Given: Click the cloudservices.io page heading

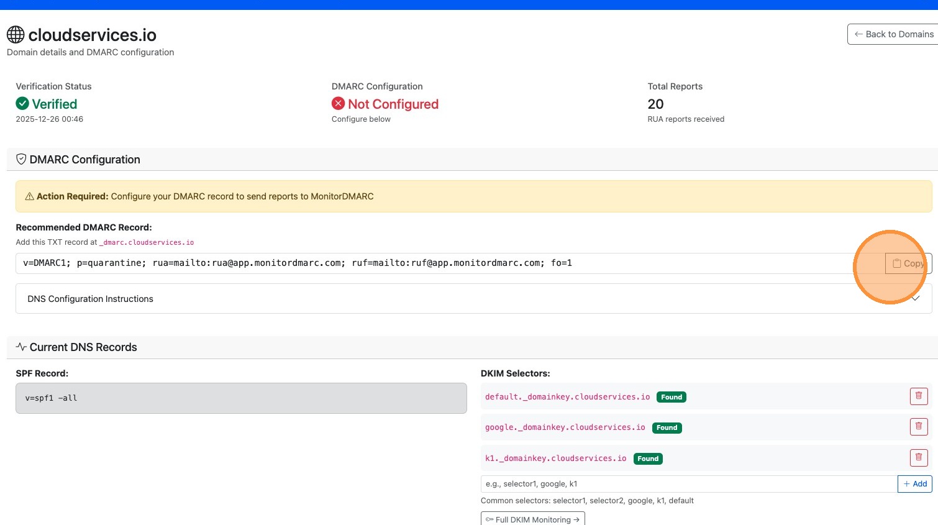Looking at the screenshot, I should pos(92,35).
